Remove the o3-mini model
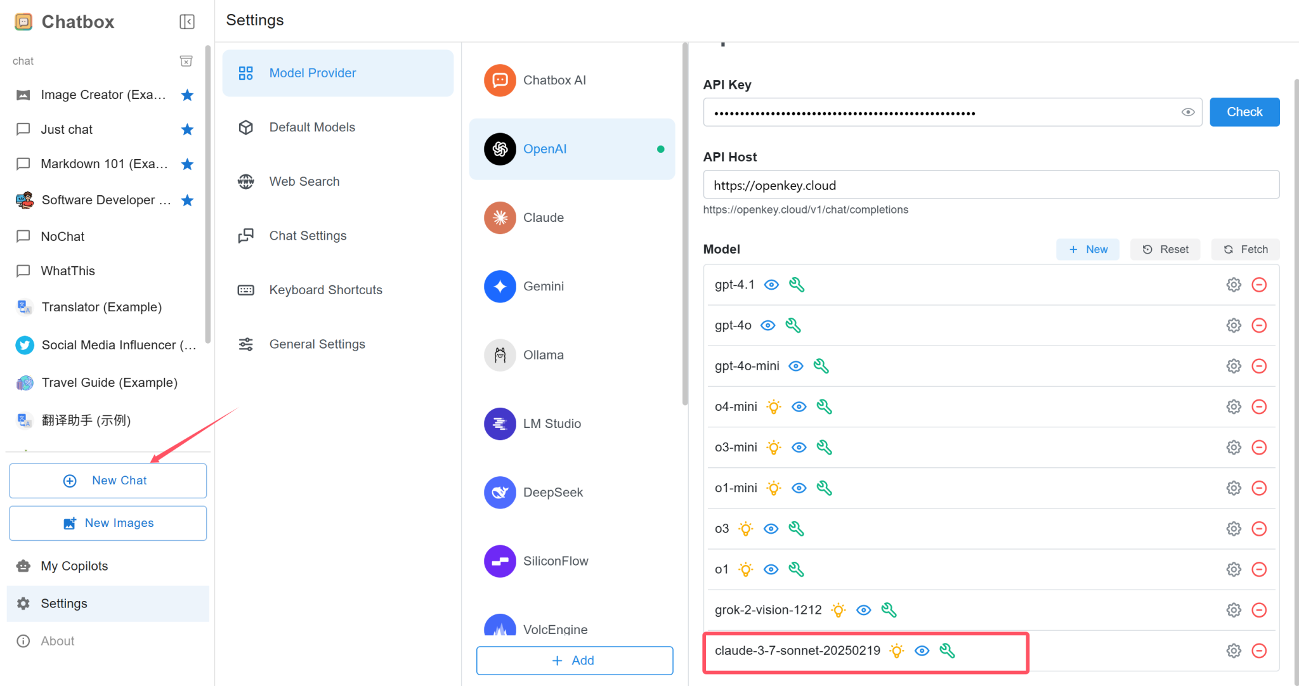The height and width of the screenshot is (686, 1299). (1259, 448)
